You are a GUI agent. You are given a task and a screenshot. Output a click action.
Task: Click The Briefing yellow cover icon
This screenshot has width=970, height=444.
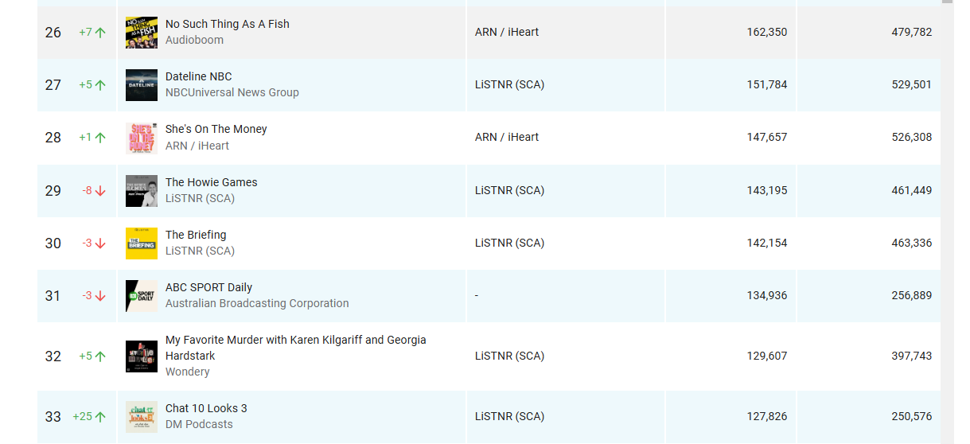142,243
